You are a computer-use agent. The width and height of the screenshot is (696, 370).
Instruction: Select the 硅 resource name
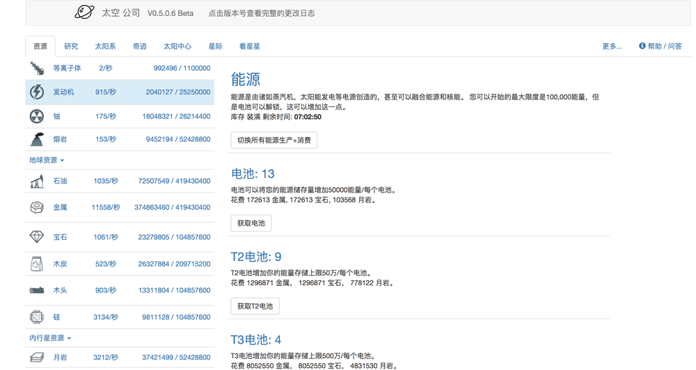[x=57, y=317]
